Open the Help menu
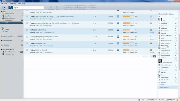The height and width of the screenshot is (101, 180). [x=24, y=4]
